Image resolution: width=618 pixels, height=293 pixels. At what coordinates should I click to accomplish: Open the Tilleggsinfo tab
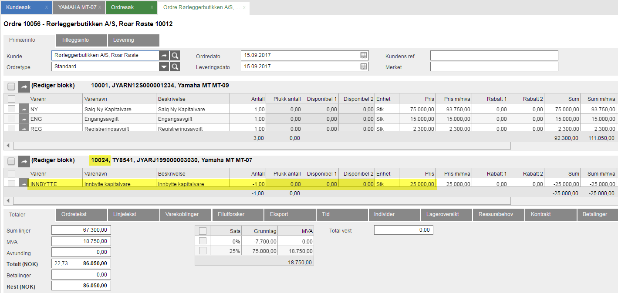(81, 40)
